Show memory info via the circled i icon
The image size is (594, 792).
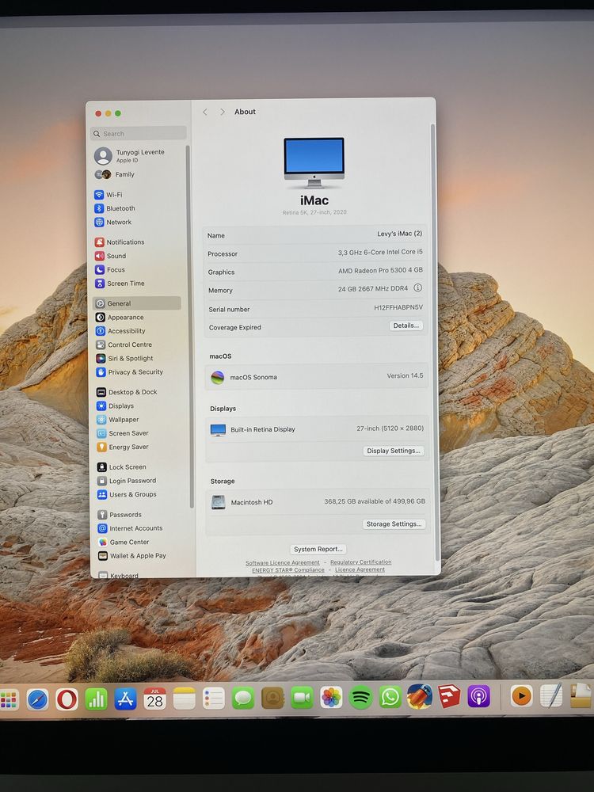pos(417,288)
